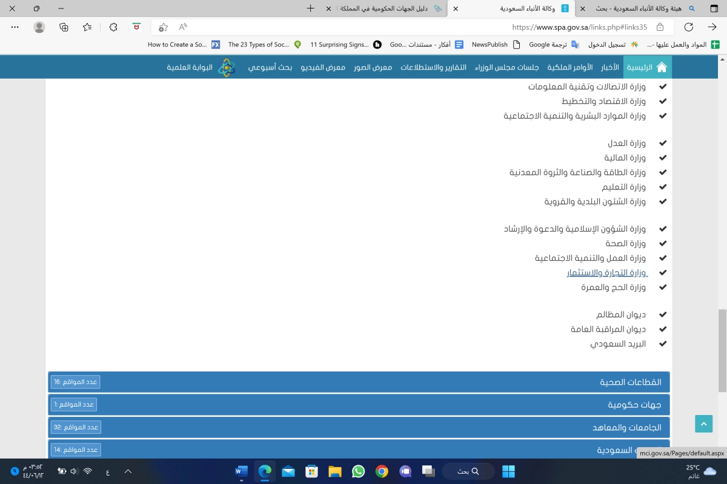Click the checkmark beside وزارة العدل
Screen dimensions: 727x484
662,143
